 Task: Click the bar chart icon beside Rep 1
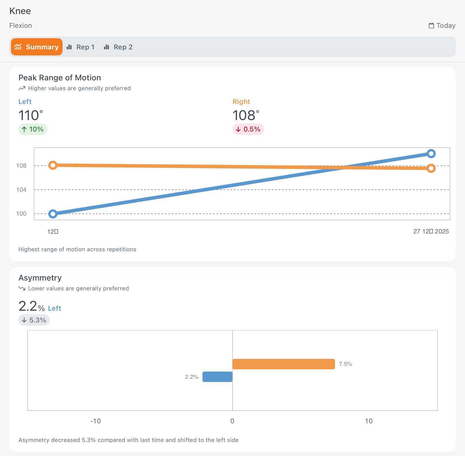[69, 47]
